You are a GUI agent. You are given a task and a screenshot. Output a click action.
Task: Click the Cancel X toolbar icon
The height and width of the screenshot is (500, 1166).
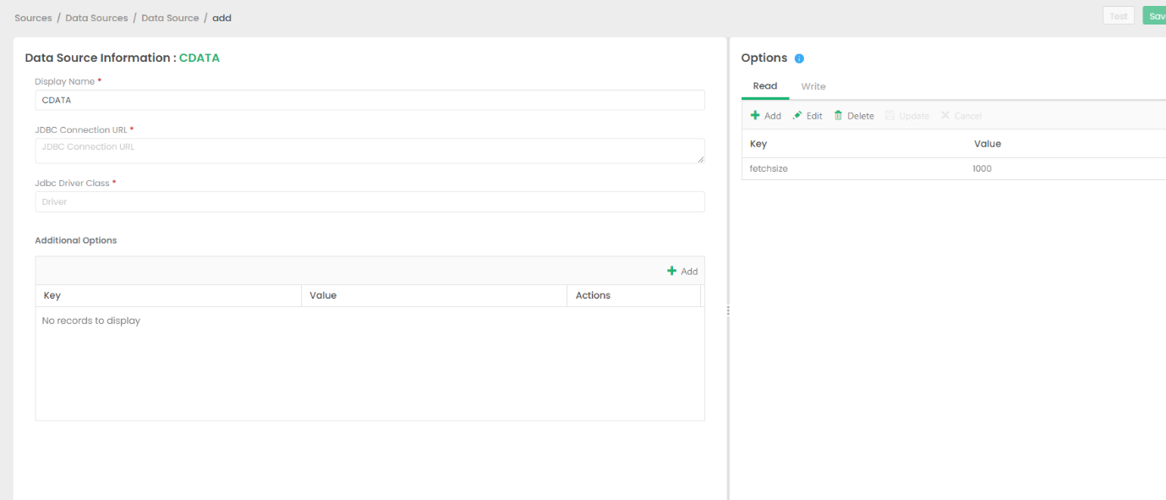[945, 116]
